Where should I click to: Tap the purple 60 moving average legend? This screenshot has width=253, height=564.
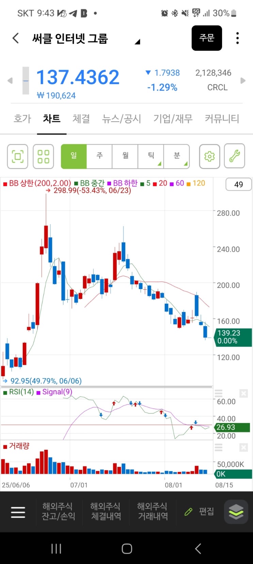coord(177,183)
